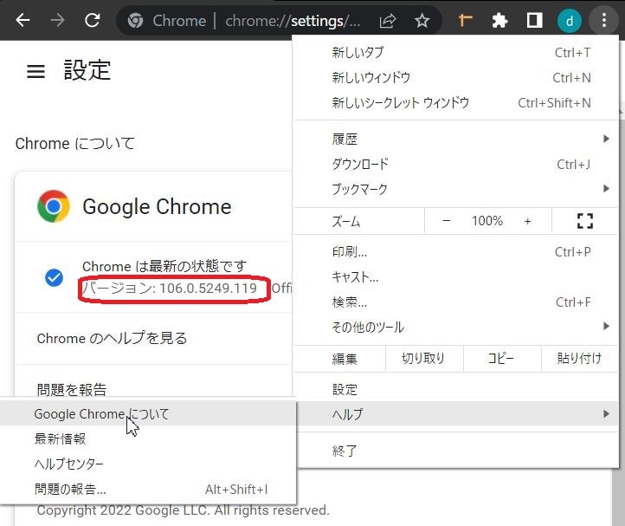Reload the settings page
Viewport: 625px width, 526px height.
[93, 20]
